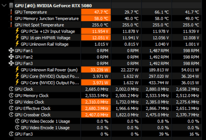Select the GPU Memory Junction Temperature label
The width and height of the screenshot is (206, 140).
pyautogui.click(x=47, y=19)
